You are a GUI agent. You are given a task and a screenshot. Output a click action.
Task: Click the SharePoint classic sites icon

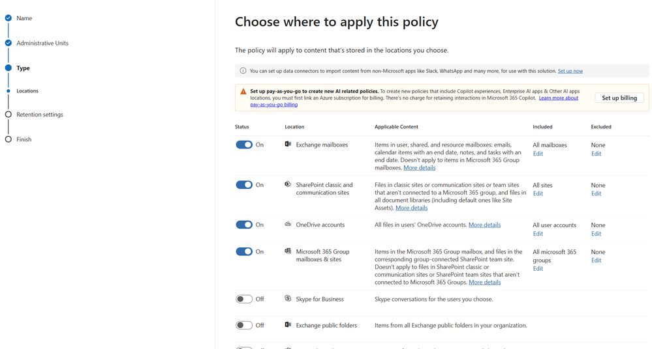288,184
